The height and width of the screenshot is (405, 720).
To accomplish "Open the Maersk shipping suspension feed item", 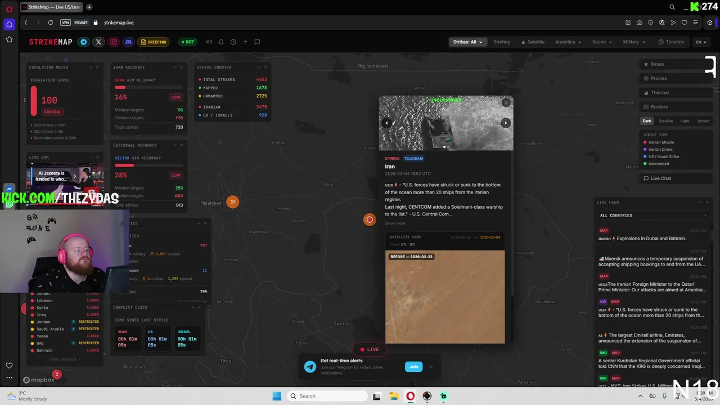I will 652,259.
